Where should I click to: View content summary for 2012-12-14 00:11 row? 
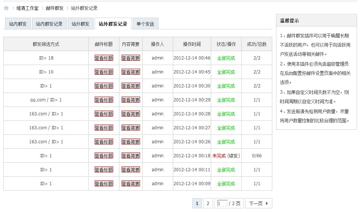point(131,170)
